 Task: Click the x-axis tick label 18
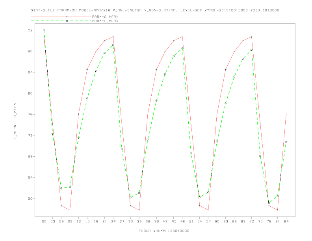(96, 221)
